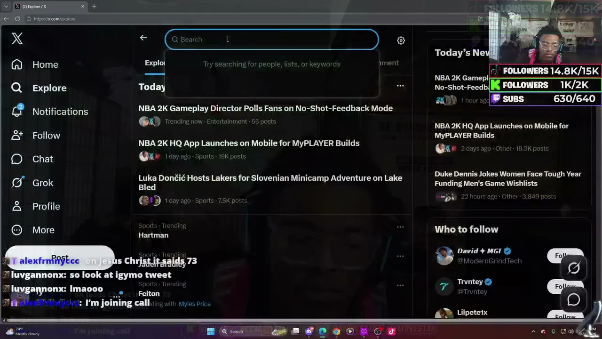View David ✦ MGT's profile avatar

point(444,256)
